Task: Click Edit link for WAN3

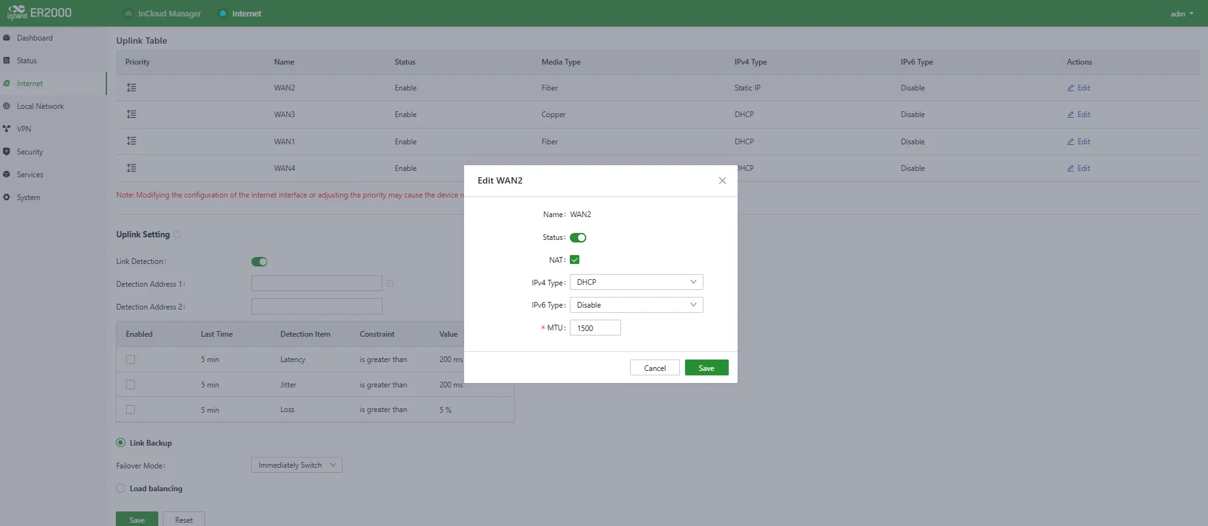Action: pos(1079,115)
